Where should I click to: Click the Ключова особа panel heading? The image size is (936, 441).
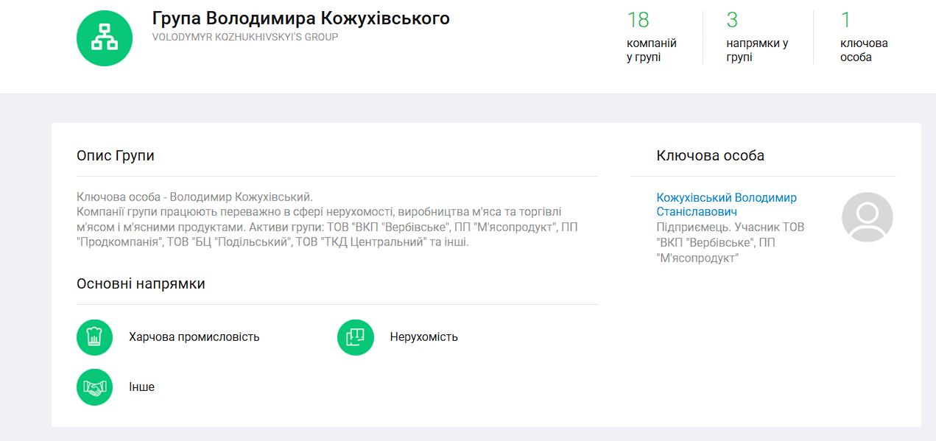click(x=710, y=156)
